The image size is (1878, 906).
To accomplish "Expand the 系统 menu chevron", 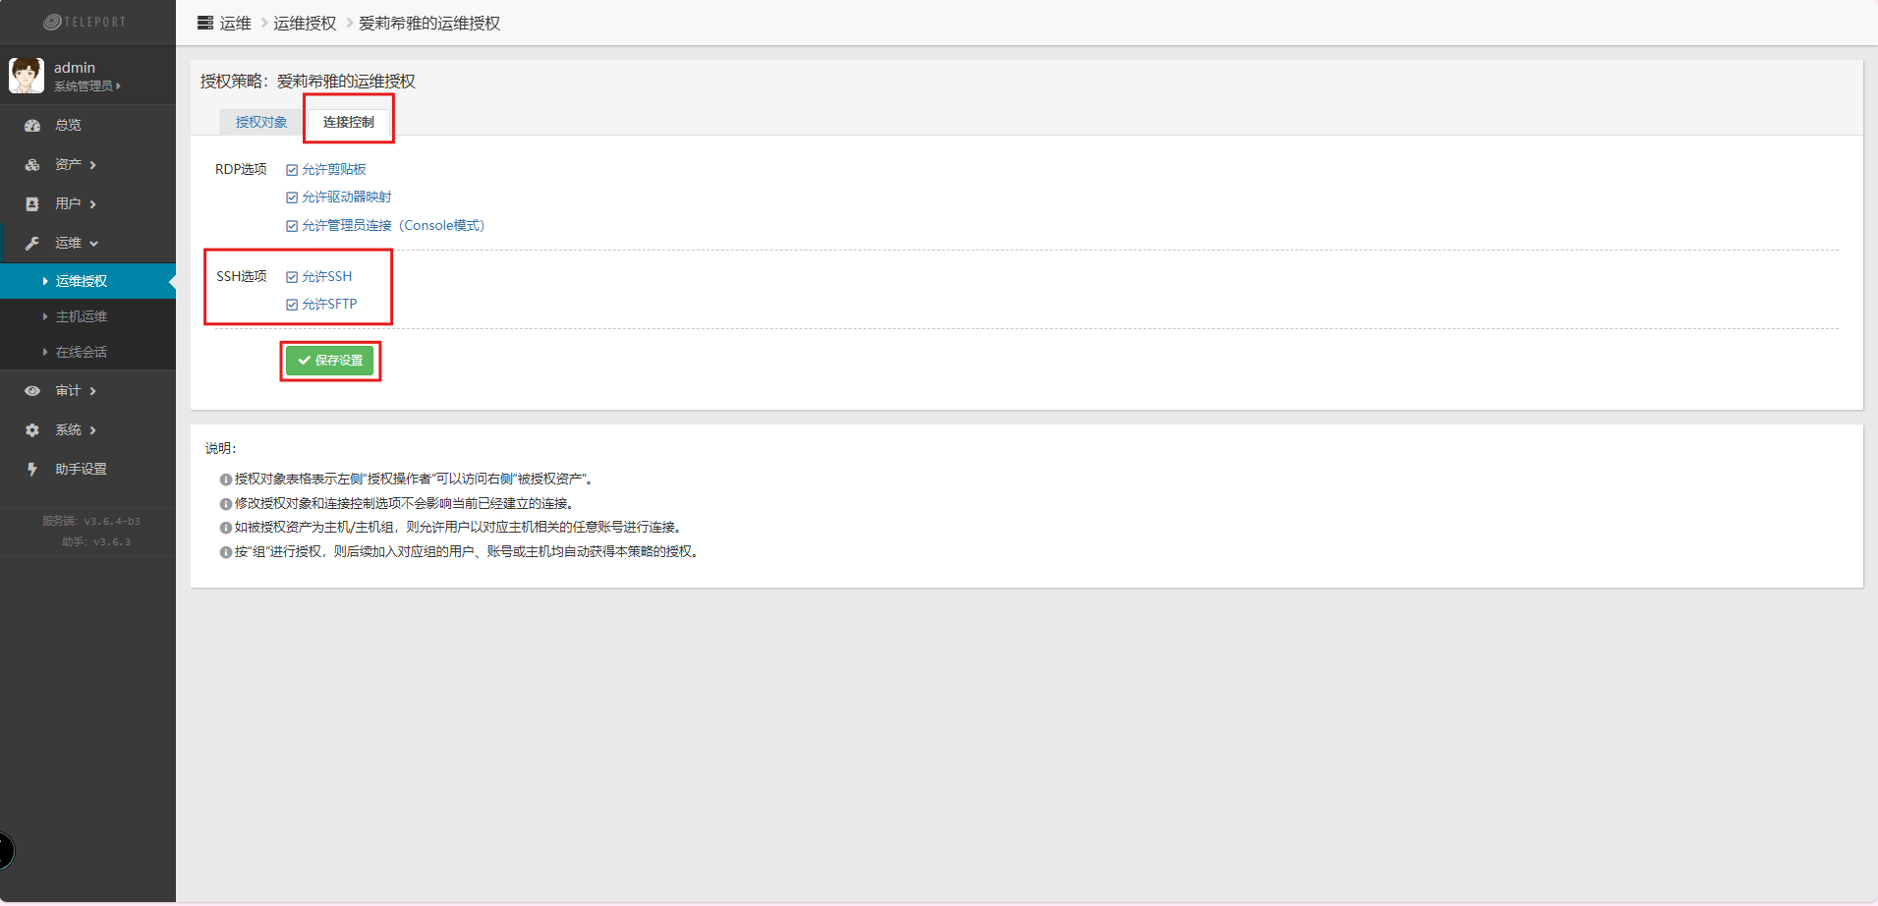I will click(x=93, y=430).
